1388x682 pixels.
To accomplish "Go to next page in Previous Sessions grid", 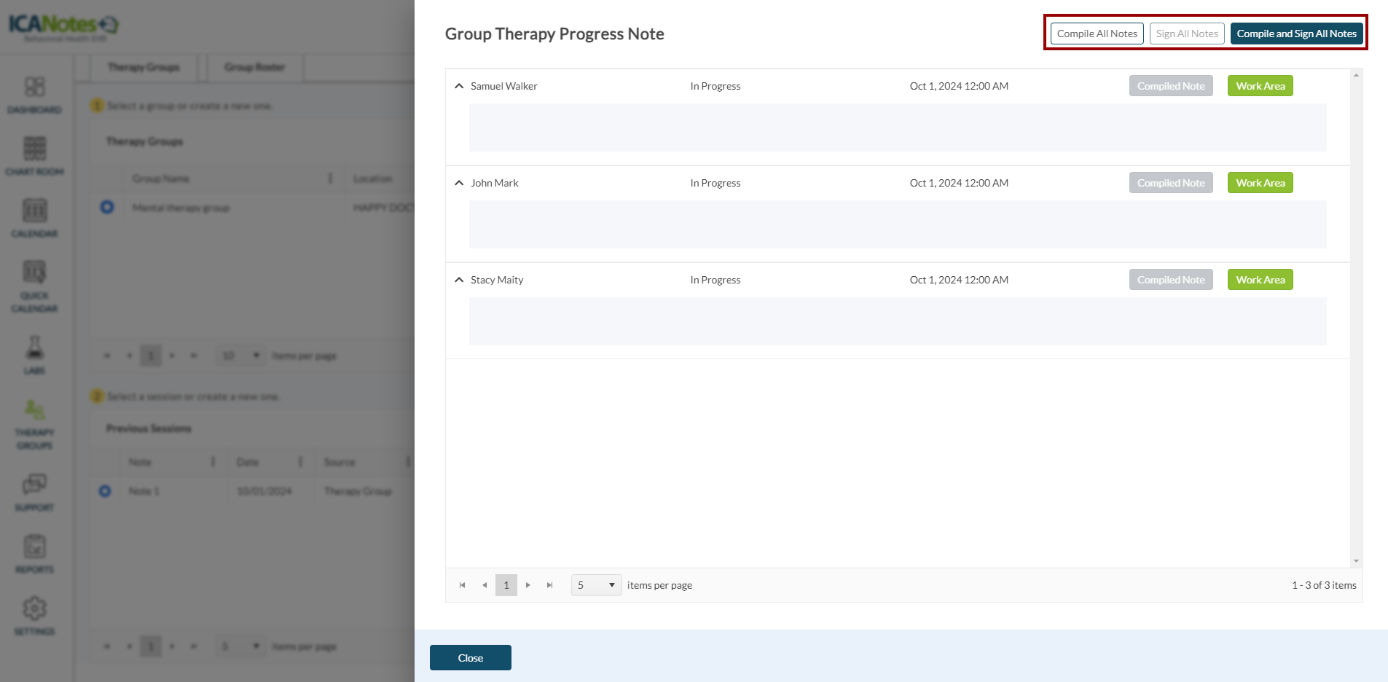I will (x=172, y=646).
